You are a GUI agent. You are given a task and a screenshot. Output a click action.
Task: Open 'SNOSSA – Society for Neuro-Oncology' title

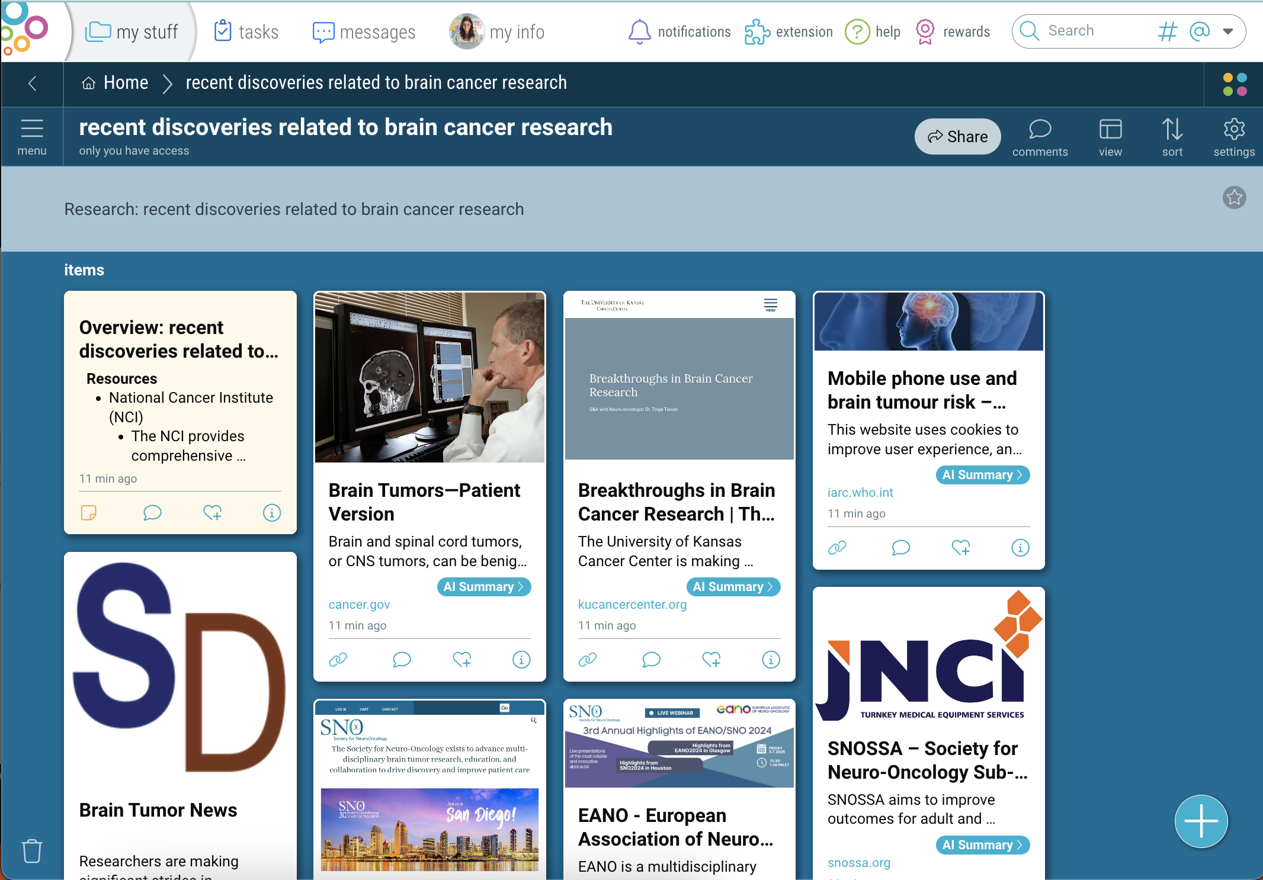pos(928,760)
